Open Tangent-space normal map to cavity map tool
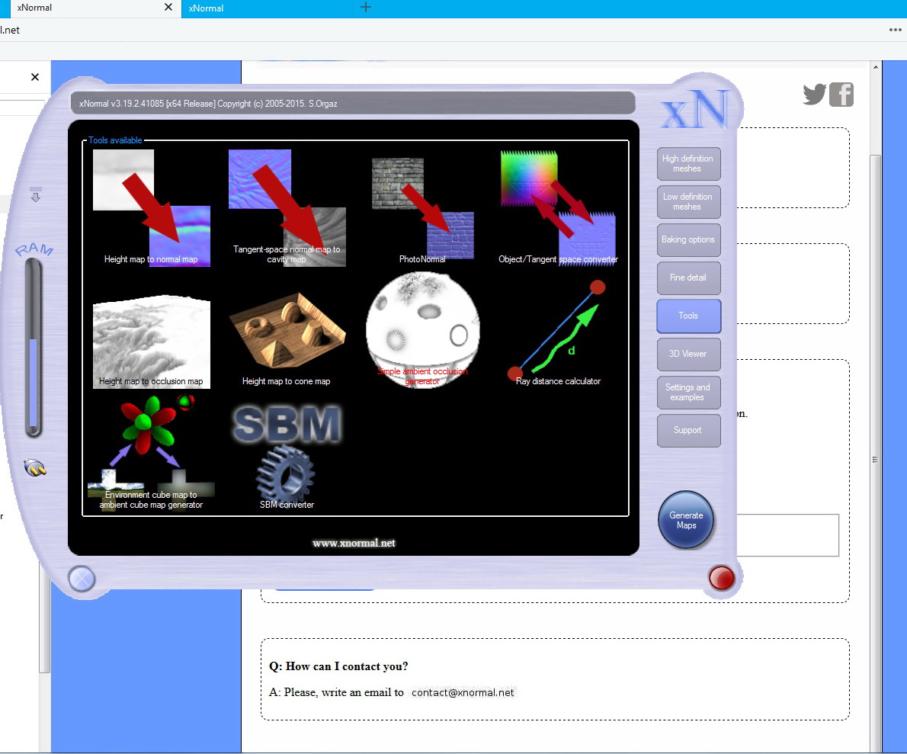 [287, 207]
